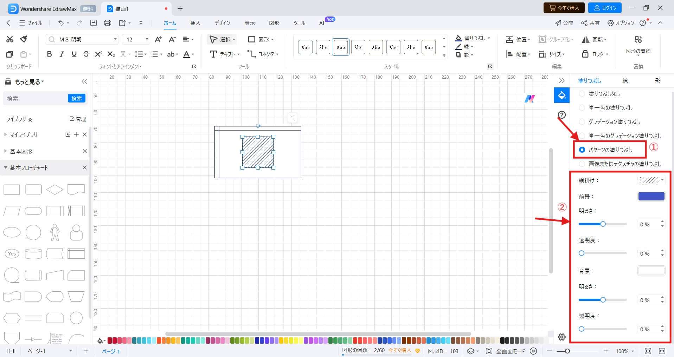The height and width of the screenshot is (357, 674).
Task: Click the hatched square on canvas
Action: tap(258, 152)
